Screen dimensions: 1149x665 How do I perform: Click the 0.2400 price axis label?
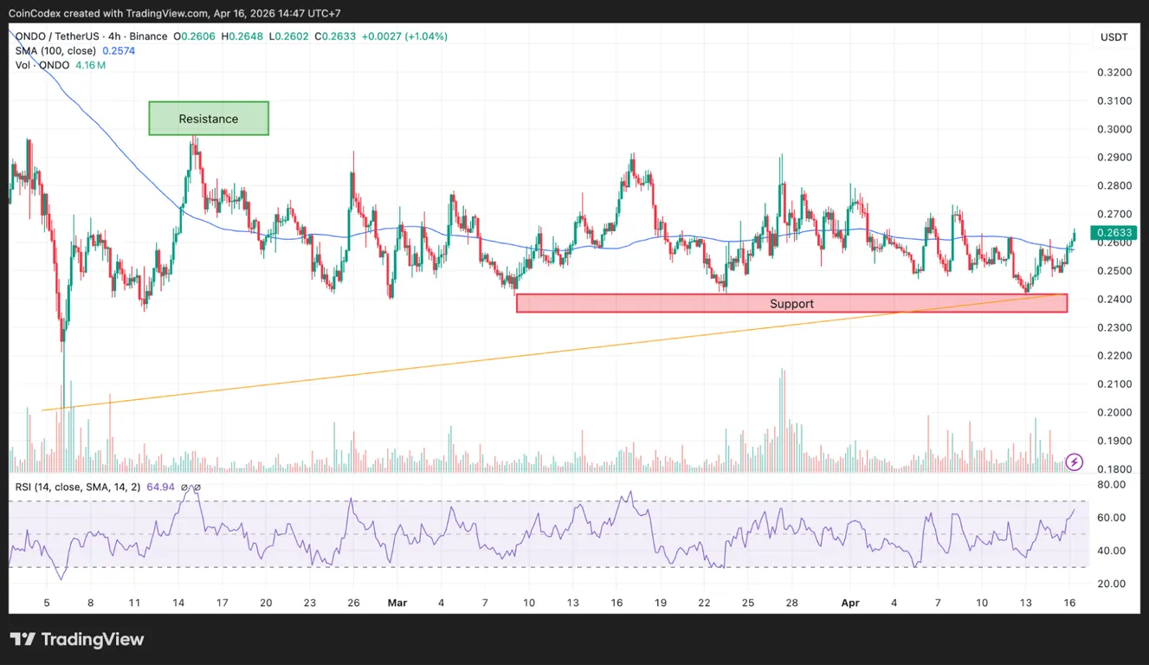tap(1113, 300)
